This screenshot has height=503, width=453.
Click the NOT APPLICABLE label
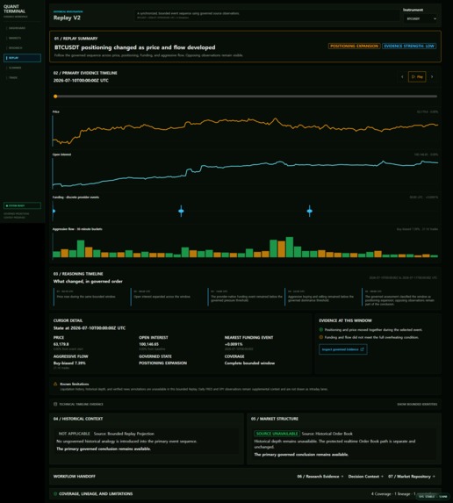[74, 434]
